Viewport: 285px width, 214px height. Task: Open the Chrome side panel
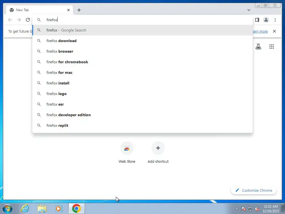coord(257,20)
